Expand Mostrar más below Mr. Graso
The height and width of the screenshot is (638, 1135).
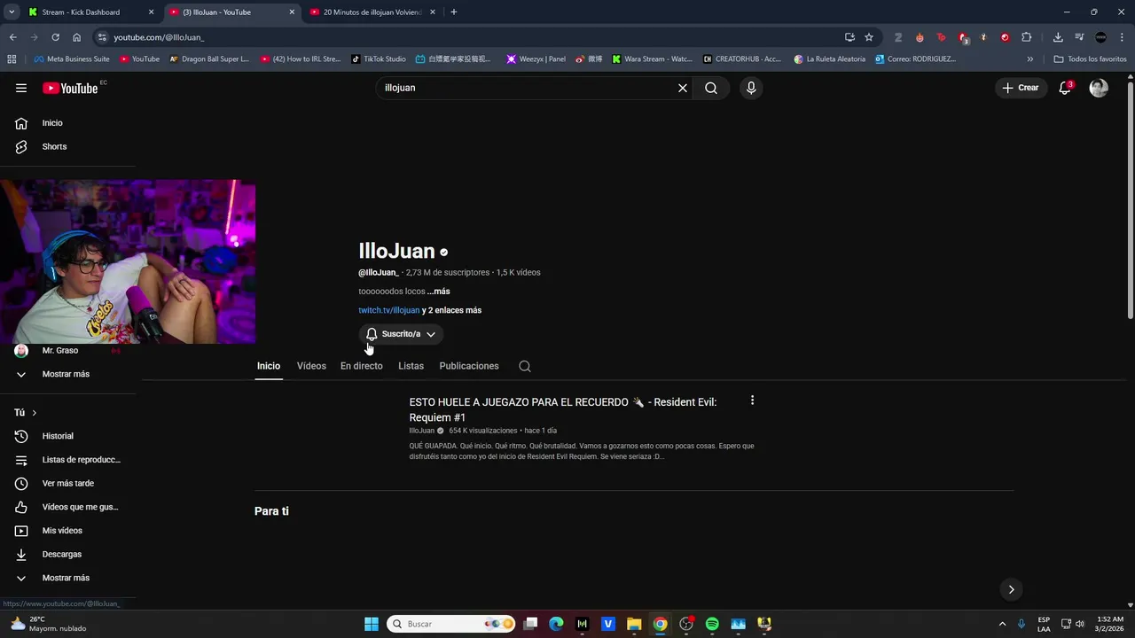pyautogui.click(x=67, y=374)
